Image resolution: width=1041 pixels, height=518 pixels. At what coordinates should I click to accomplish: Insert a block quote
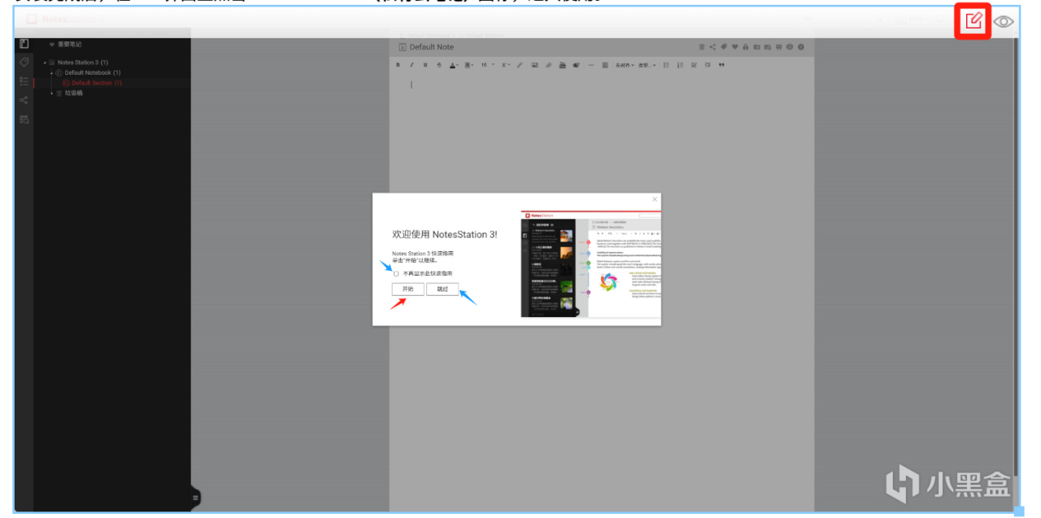[x=721, y=65]
